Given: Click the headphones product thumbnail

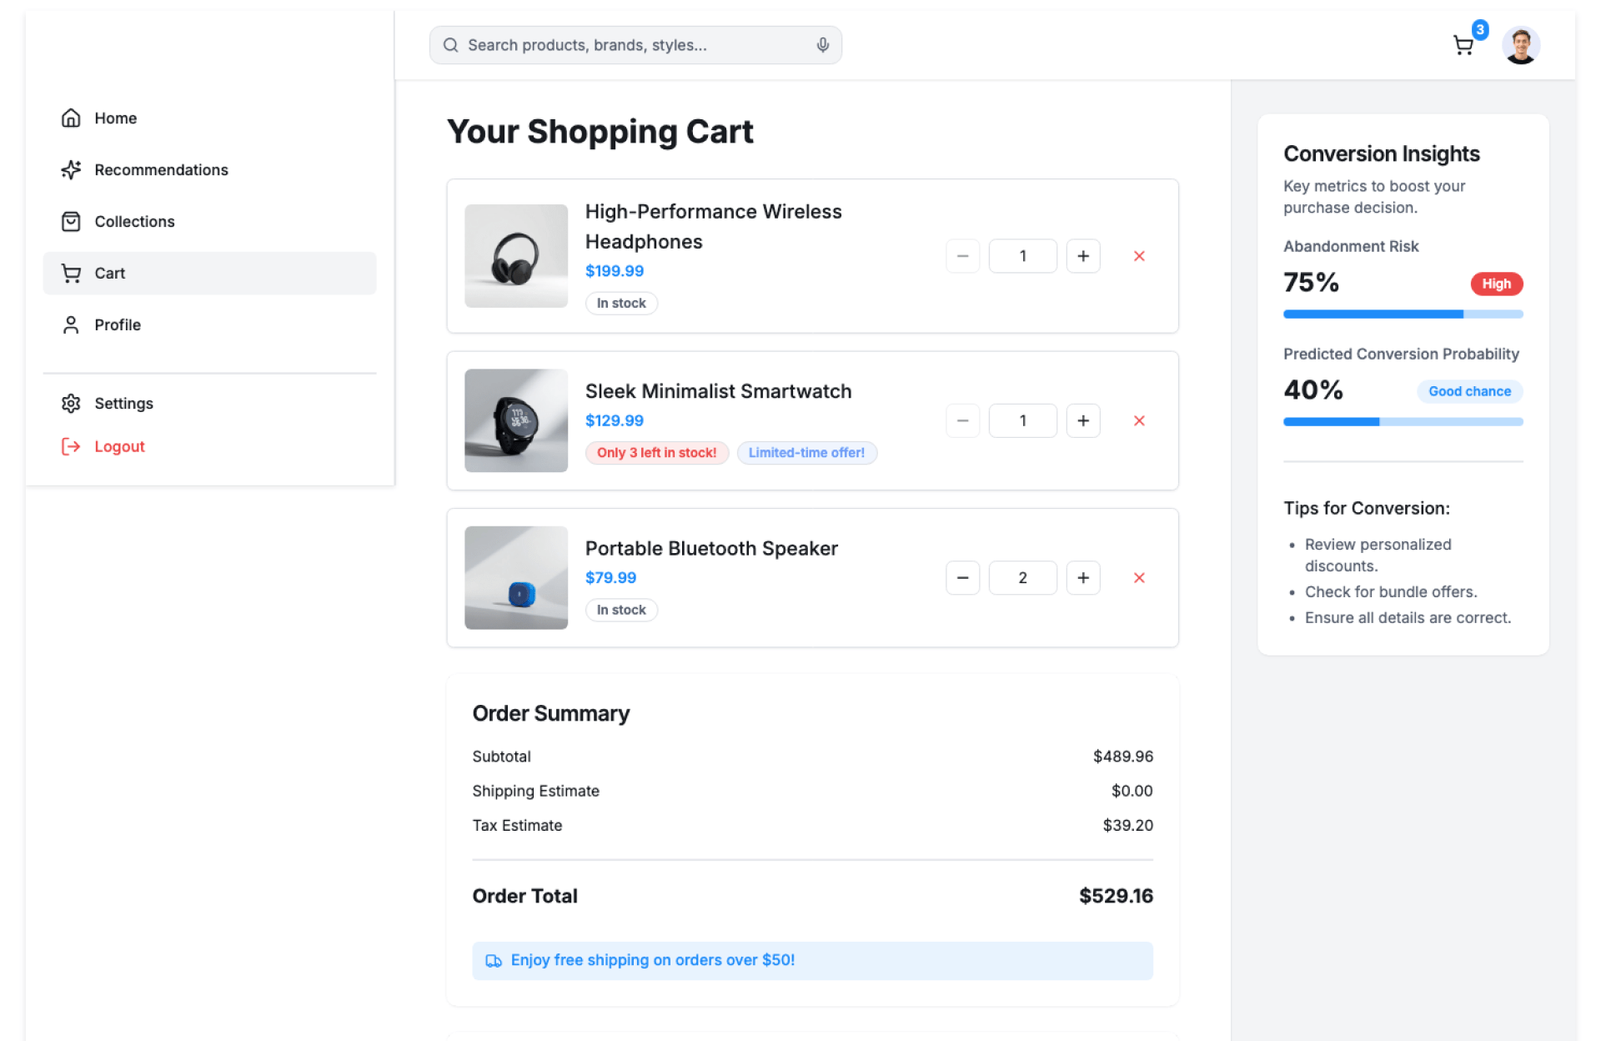Looking at the screenshot, I should (516, 256).
